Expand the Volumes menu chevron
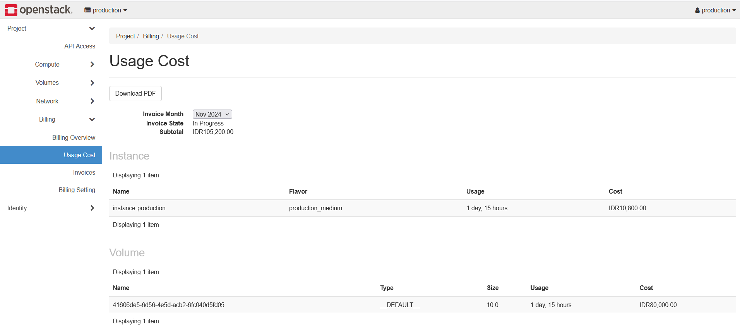740x333 pixels. tap(92, 83)
